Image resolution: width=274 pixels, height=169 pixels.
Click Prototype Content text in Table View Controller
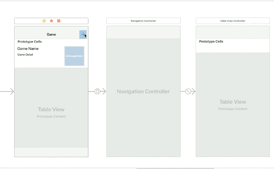coord(233,109)
